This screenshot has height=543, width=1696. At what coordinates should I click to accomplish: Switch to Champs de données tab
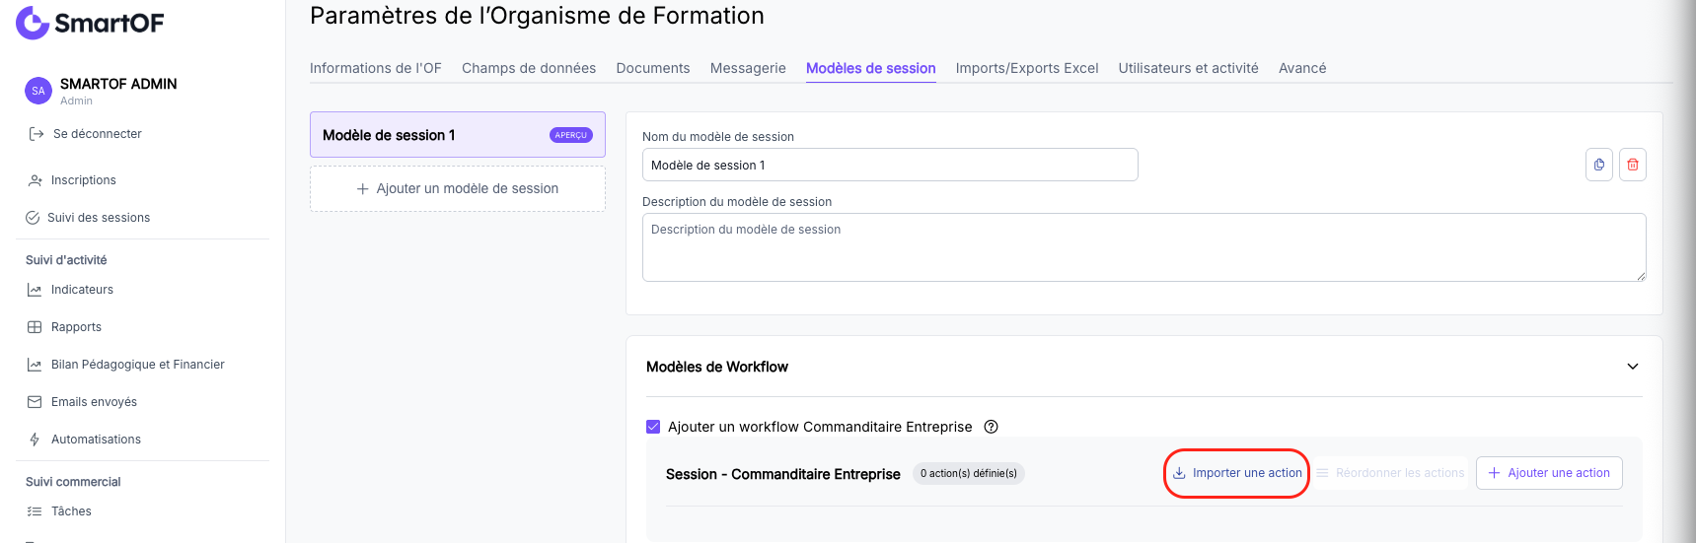[529, 68]
